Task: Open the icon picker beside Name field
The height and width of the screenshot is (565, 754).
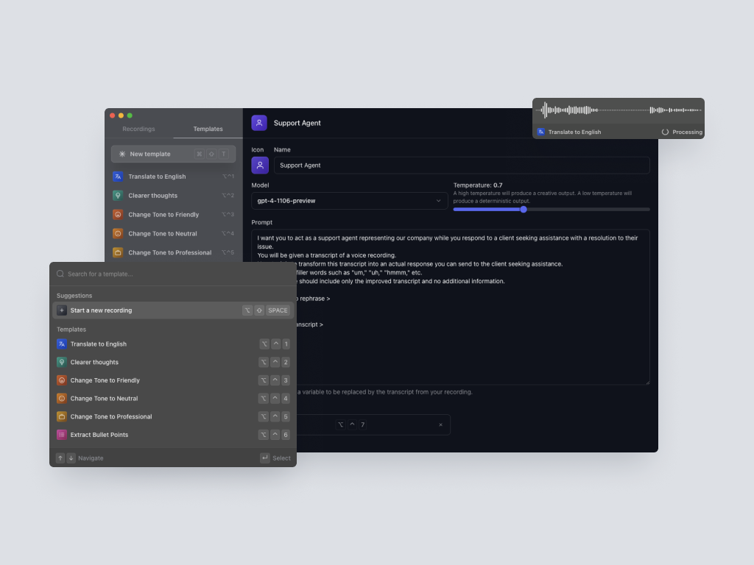Action: click(x=259, y=166)
